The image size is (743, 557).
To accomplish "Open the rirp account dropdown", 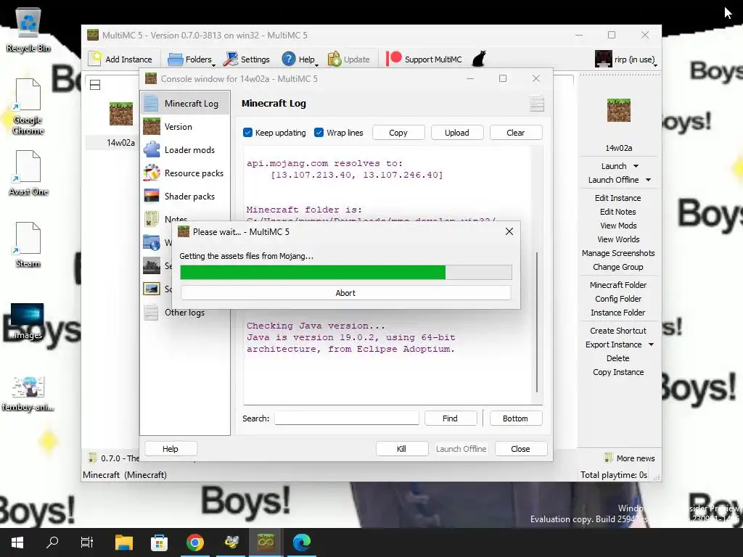I will [x=625, y=59].
